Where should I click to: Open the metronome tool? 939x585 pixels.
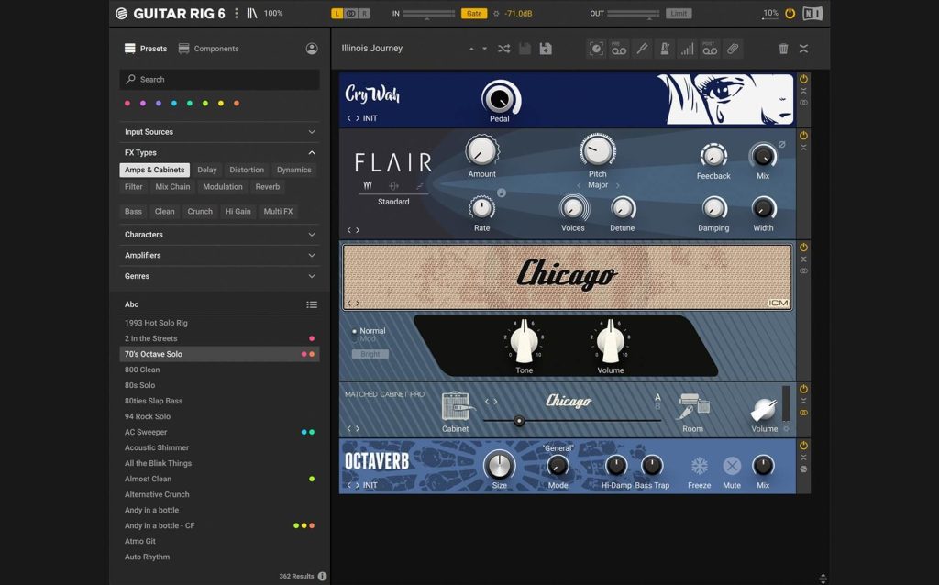click(x=664, y=49)
